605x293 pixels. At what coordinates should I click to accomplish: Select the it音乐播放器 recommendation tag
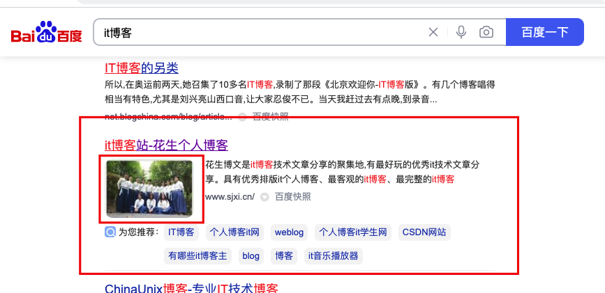pos(334,256)
